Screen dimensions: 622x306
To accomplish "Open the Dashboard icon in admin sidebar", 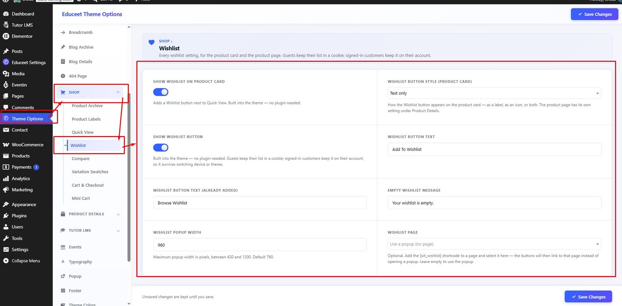I will pos(6,14).
